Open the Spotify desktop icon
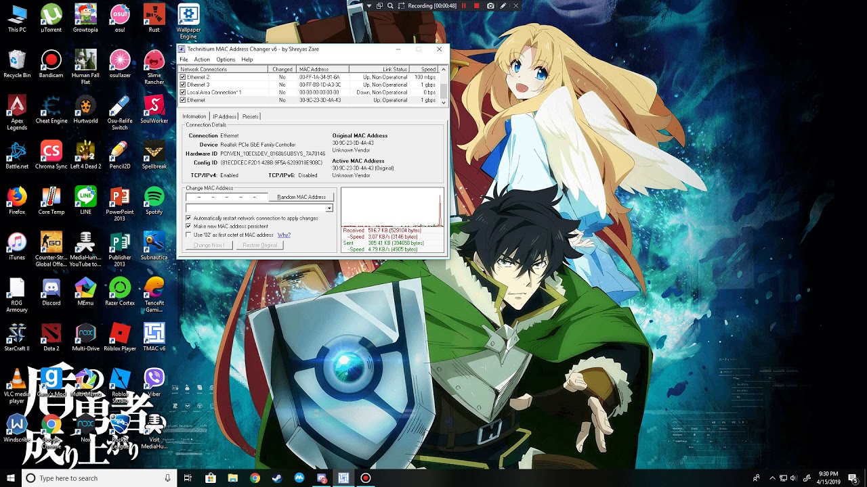867x487 pixels. pos(154,201)
